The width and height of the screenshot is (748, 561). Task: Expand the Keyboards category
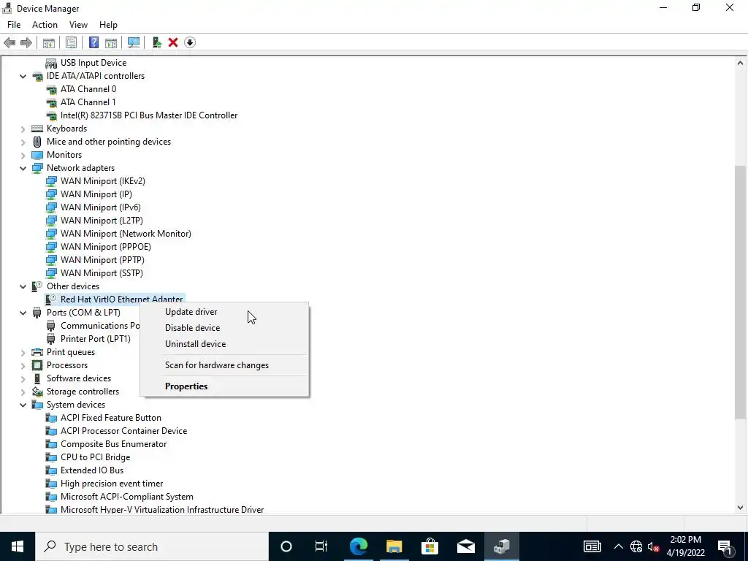23,129
